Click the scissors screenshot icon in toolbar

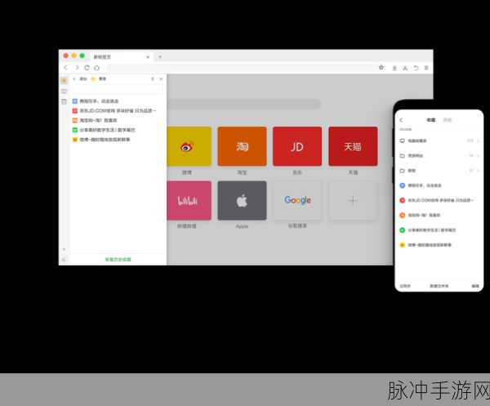[x=405, y=68]
